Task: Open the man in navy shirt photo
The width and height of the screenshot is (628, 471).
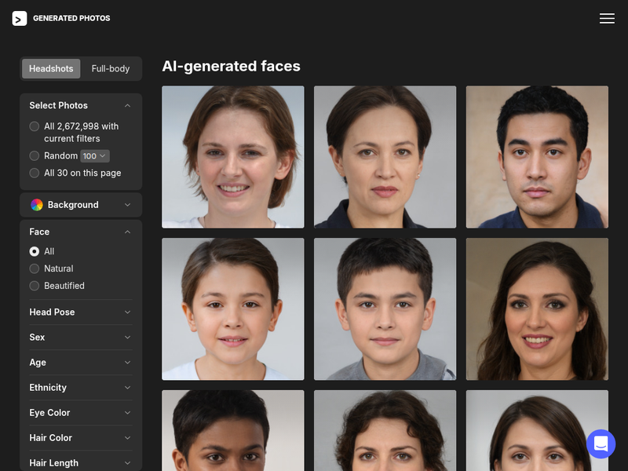Action: click(537, 157)
